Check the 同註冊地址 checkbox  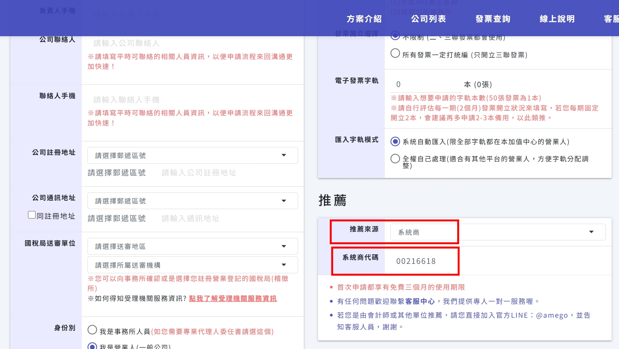[x=32, y=215]
